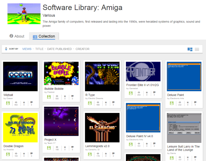
Task: Click the About info icon
Action: (11, 36)
